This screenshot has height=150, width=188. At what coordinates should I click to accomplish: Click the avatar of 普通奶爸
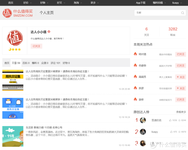(x=143, y=120)
